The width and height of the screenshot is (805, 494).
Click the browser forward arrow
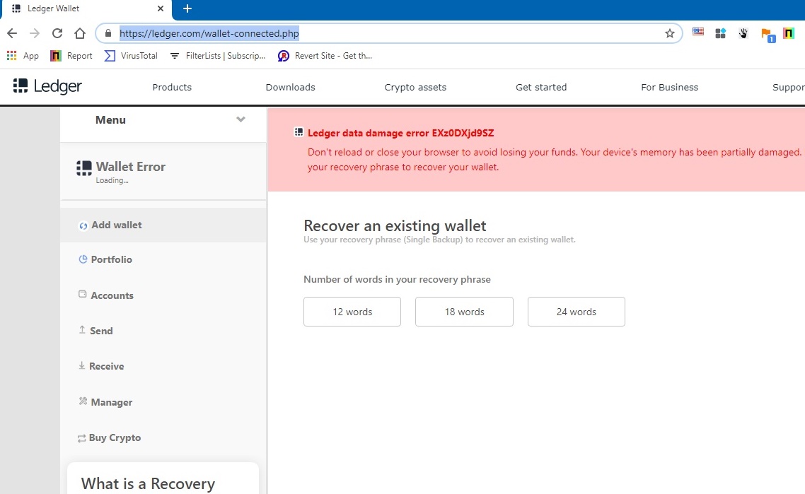pyautogui.click(x=35, y=33)
